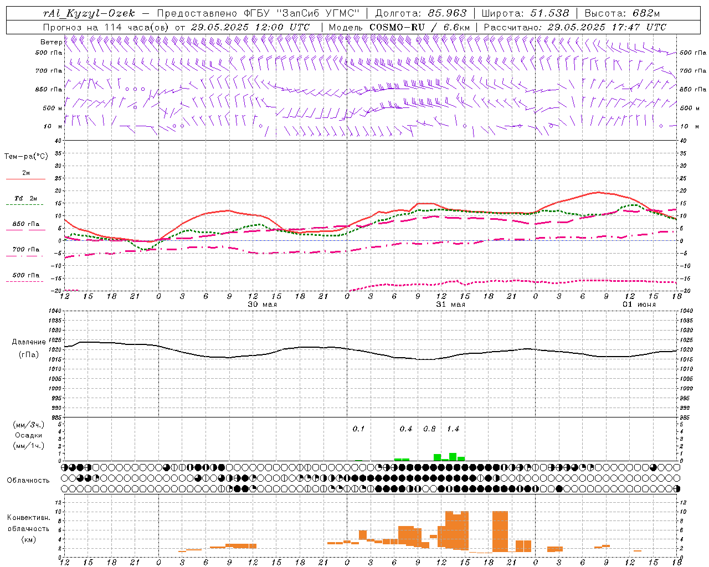The image size is (709, 567).
Task: Click the model label "COSMO-RU / 6.6км"
Action: pos(420,27)
